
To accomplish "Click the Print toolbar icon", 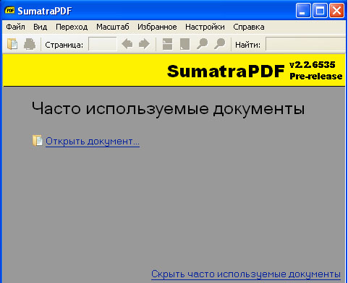I will tap(30, 44).
